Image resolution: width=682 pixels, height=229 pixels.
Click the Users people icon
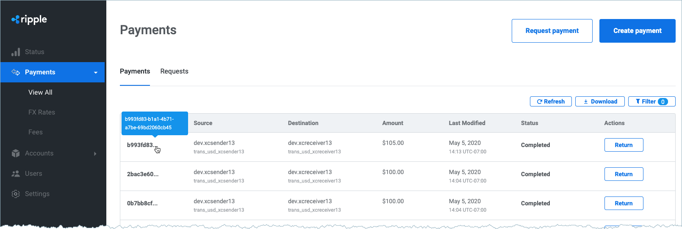(x=16, y=174)
